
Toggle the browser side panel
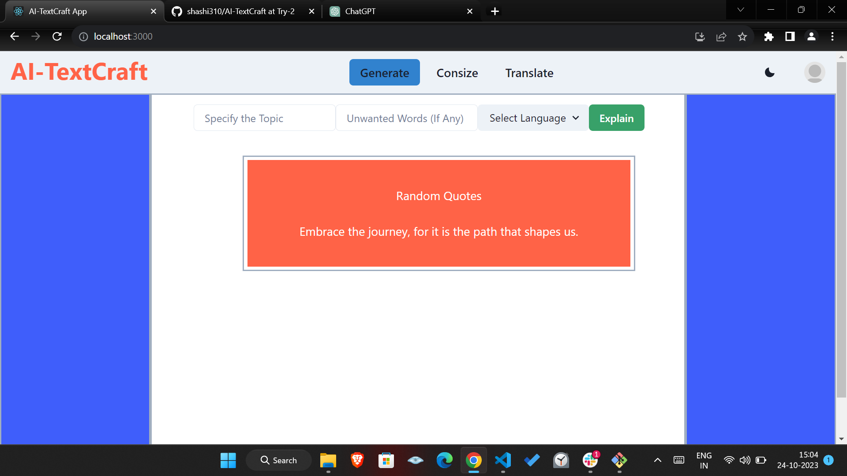pos(790,37)
